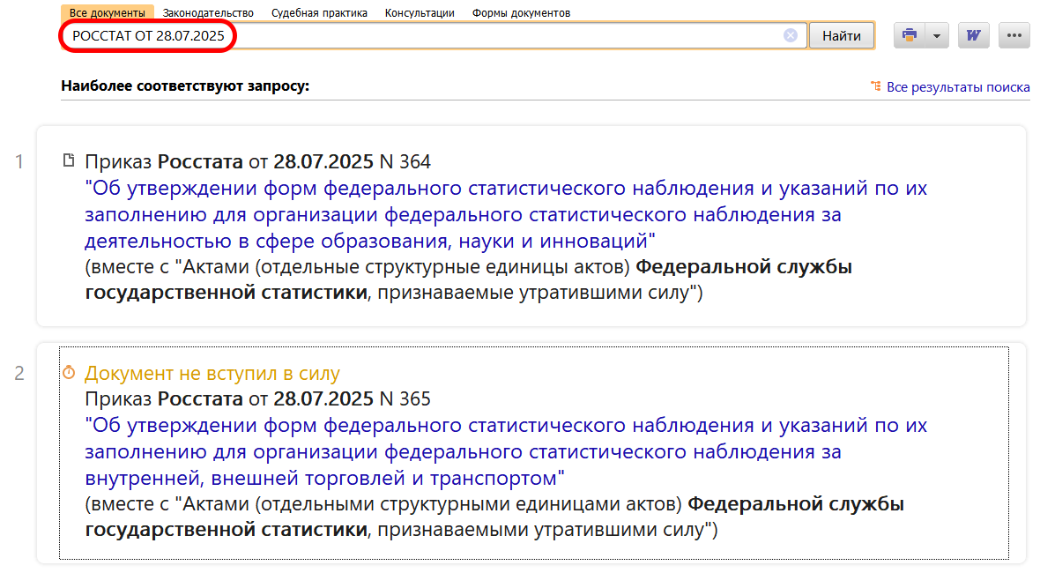
Task: Export to Word using the W icon
Action: click(x=973, y=35)
